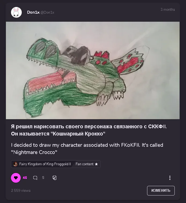Click the "Кошмарный Крокко" name in the title
The image size is (186, 203).
(78, 134)
